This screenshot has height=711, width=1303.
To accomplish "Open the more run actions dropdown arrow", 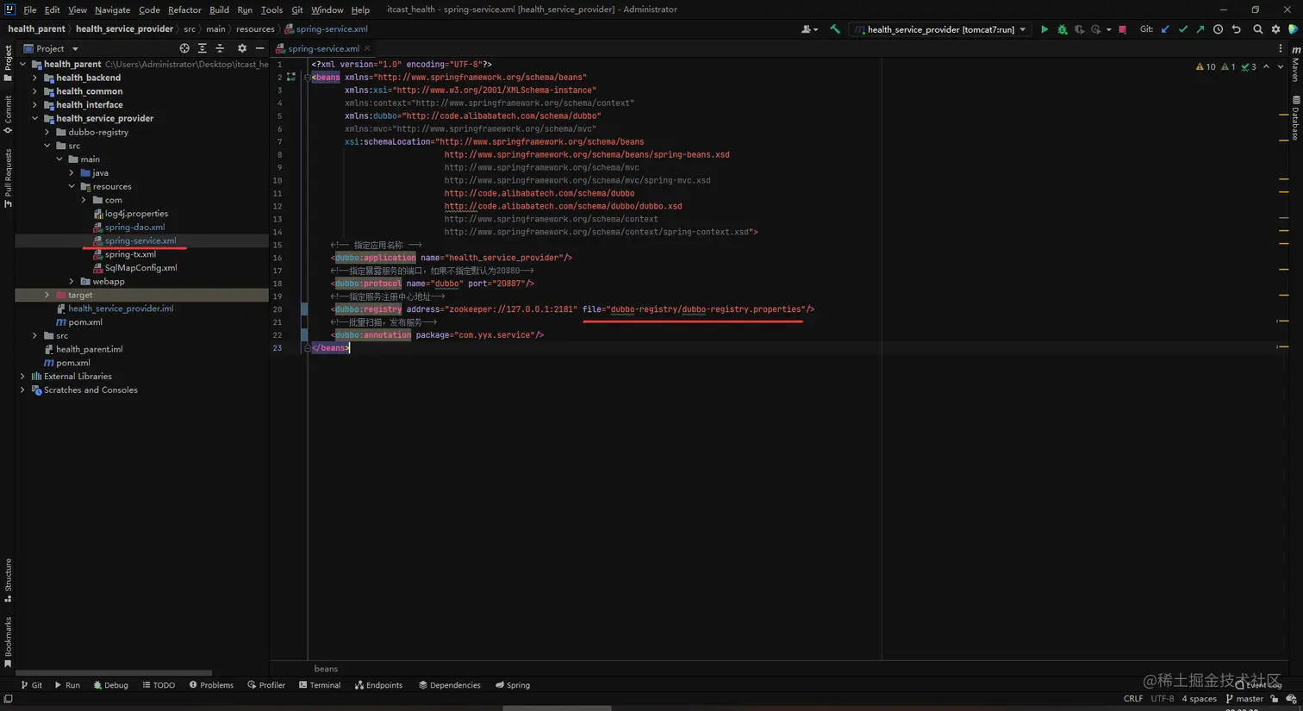I will pos(1108,29).
